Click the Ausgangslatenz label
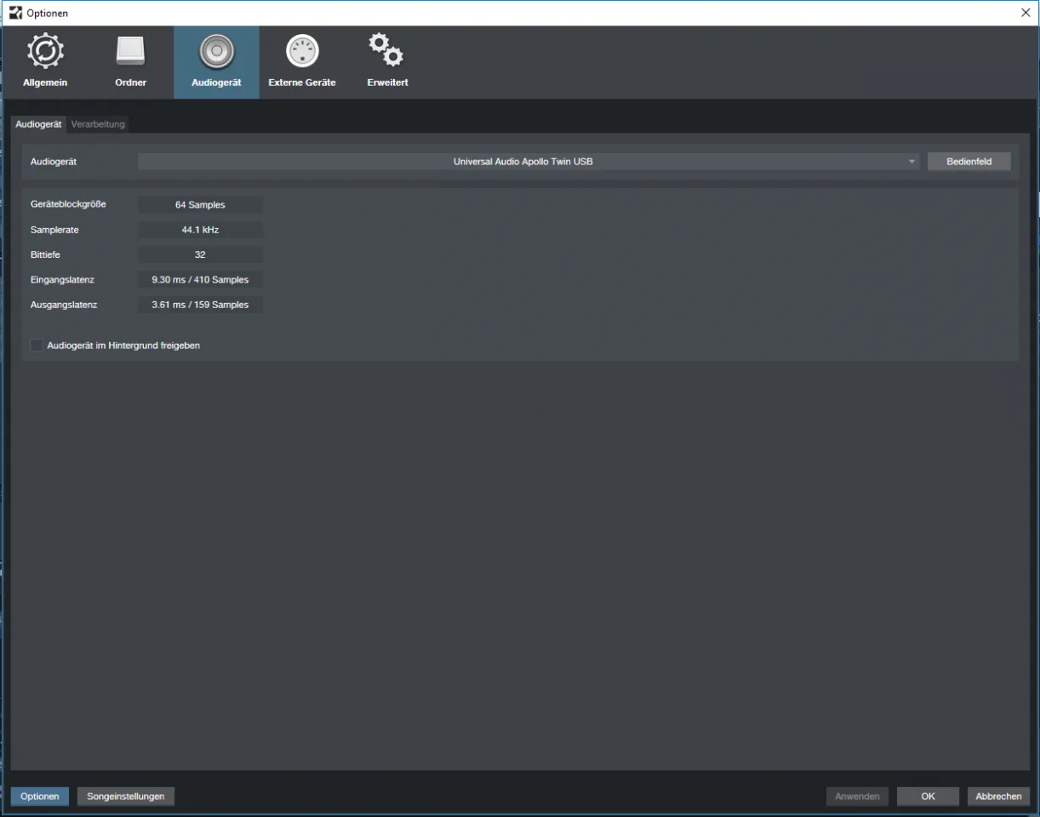Screen dimensions: 1040x817 click(64, 304)
